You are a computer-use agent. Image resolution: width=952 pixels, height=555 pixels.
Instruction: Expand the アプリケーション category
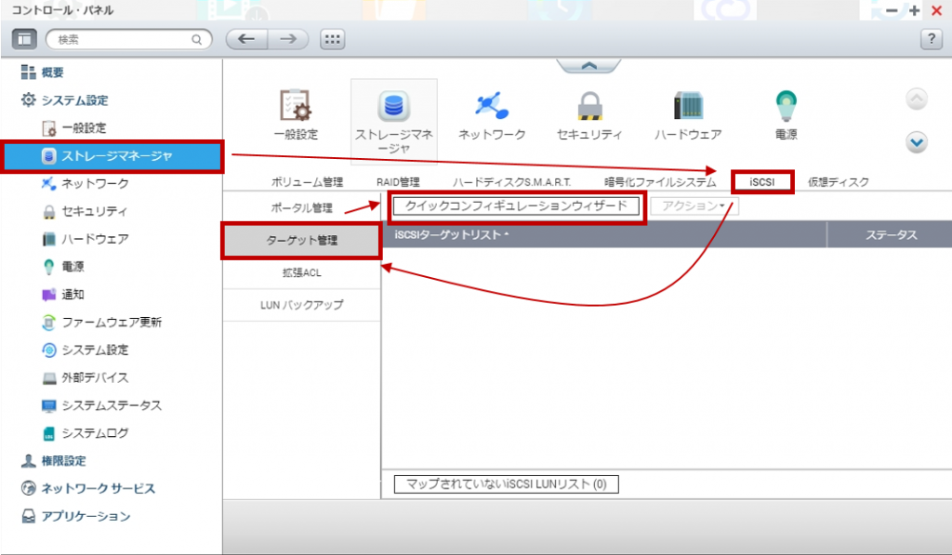76,516
